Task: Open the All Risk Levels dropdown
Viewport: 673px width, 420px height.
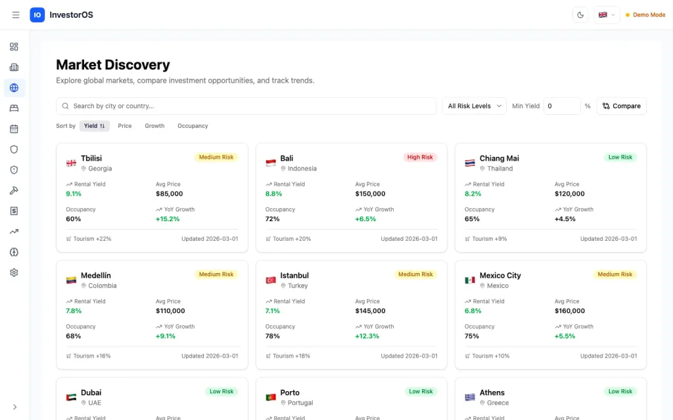Action: 475,106
